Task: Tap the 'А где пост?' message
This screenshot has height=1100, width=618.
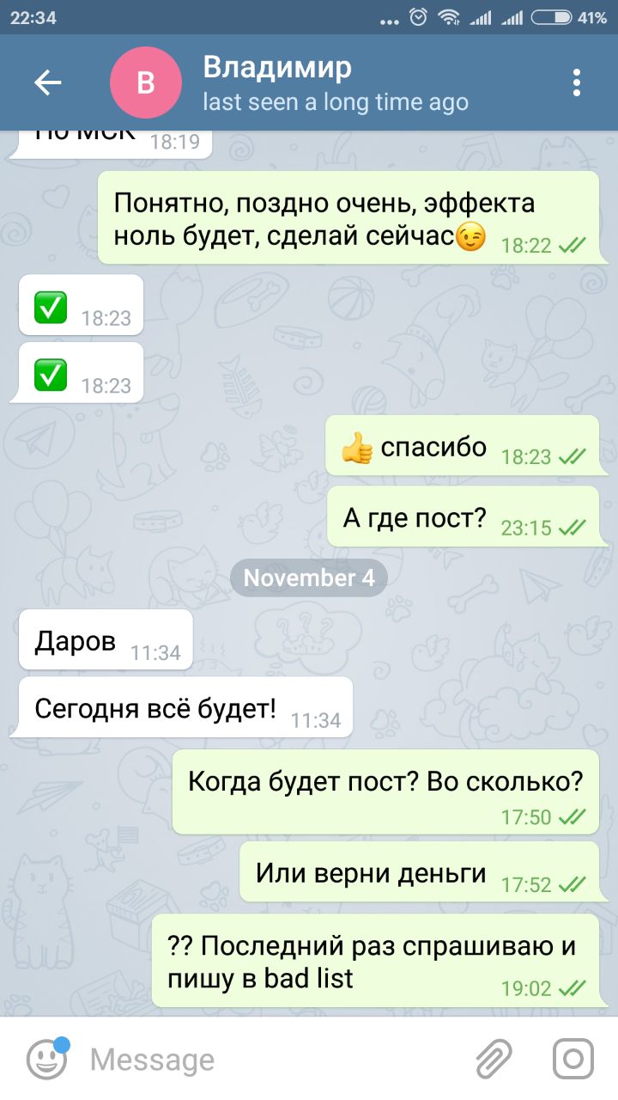Action: pos(464,516)
